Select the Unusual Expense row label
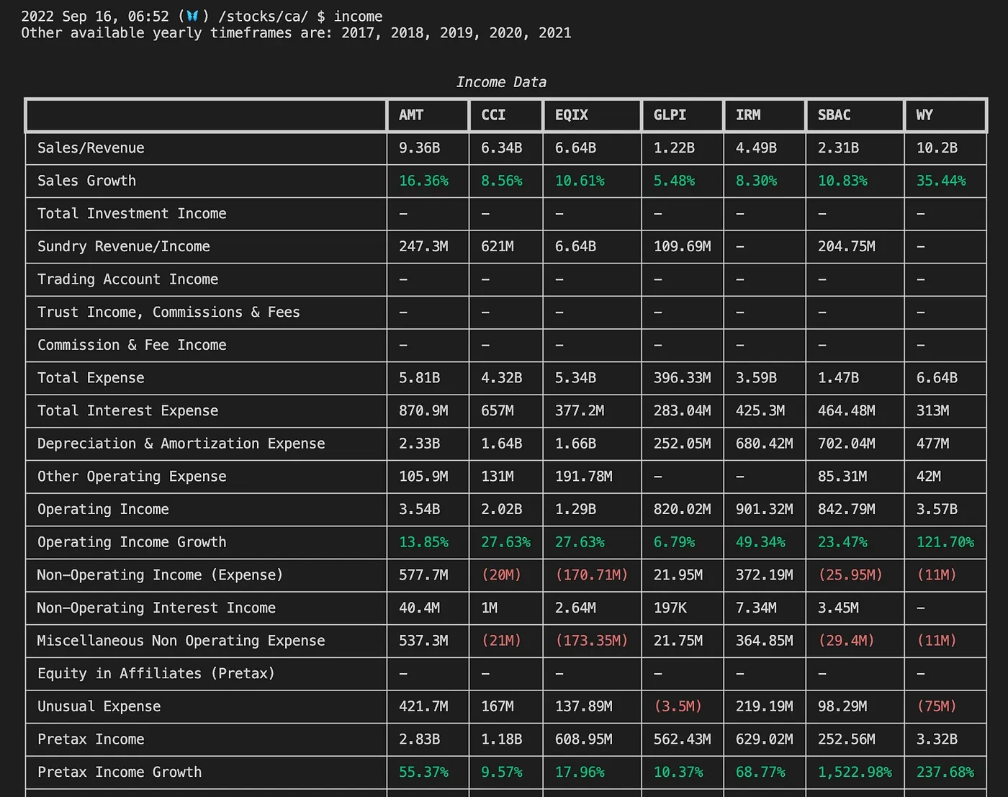 coord(99,706)
